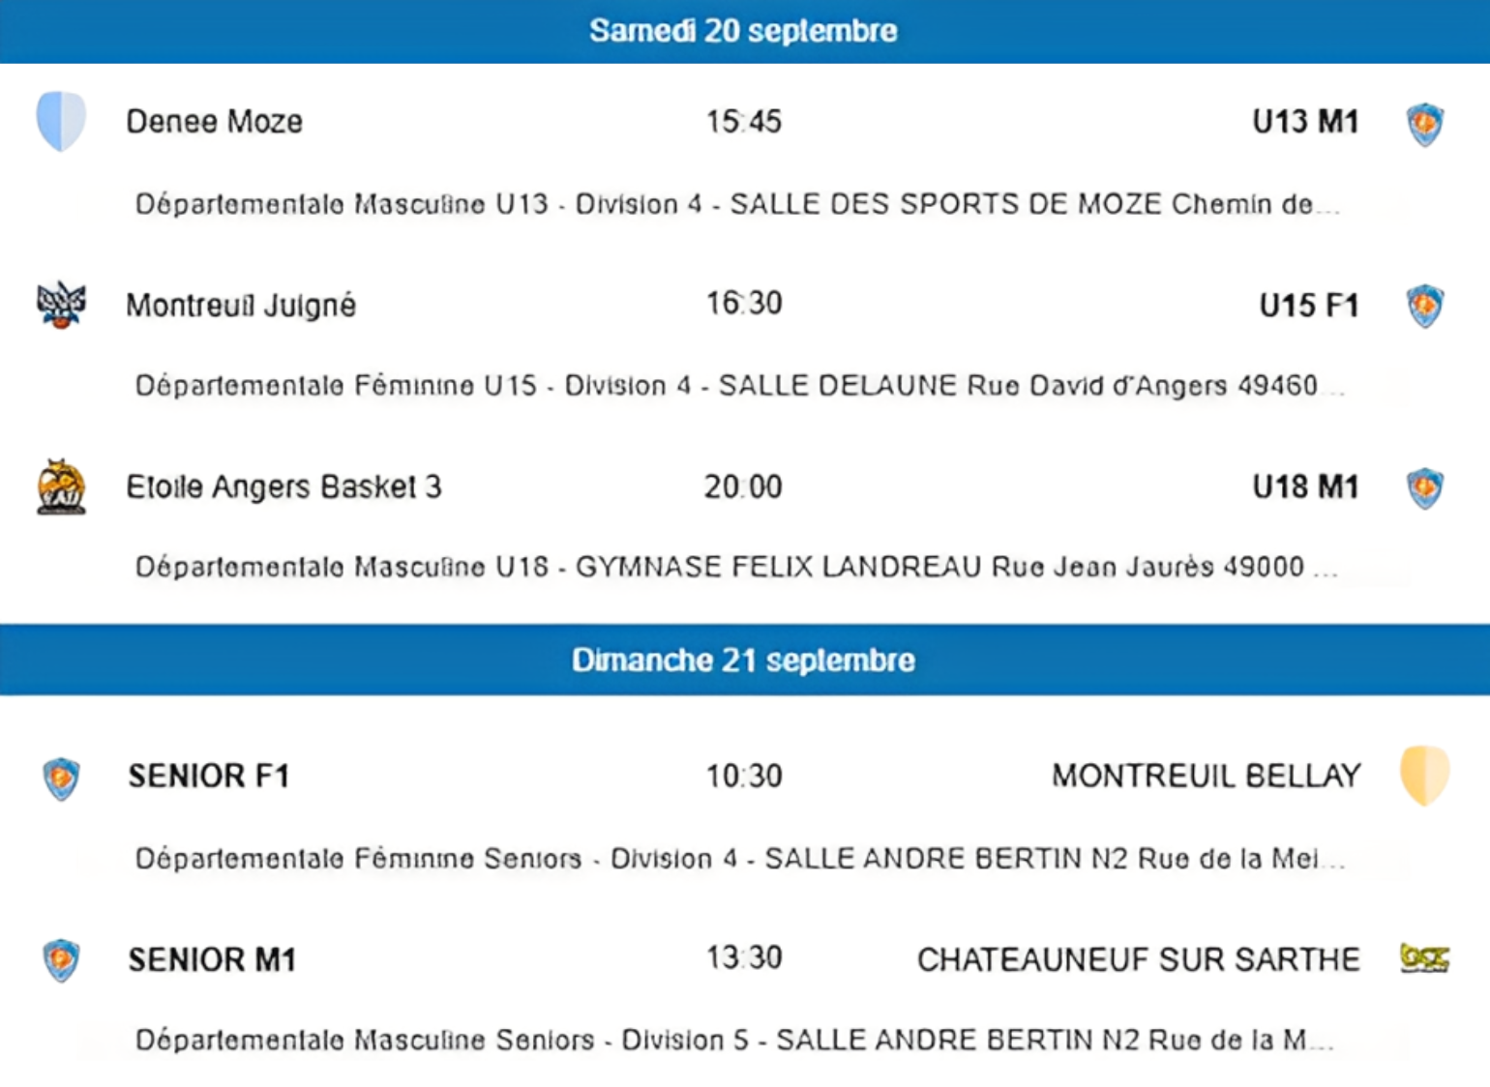Screen dimensions: 1490x1087
Task: Click the club crest beside SENIOR M1
Action: 61,960
